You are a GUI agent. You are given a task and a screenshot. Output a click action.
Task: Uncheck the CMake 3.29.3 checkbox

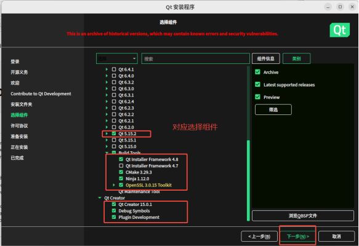[121, 172]
